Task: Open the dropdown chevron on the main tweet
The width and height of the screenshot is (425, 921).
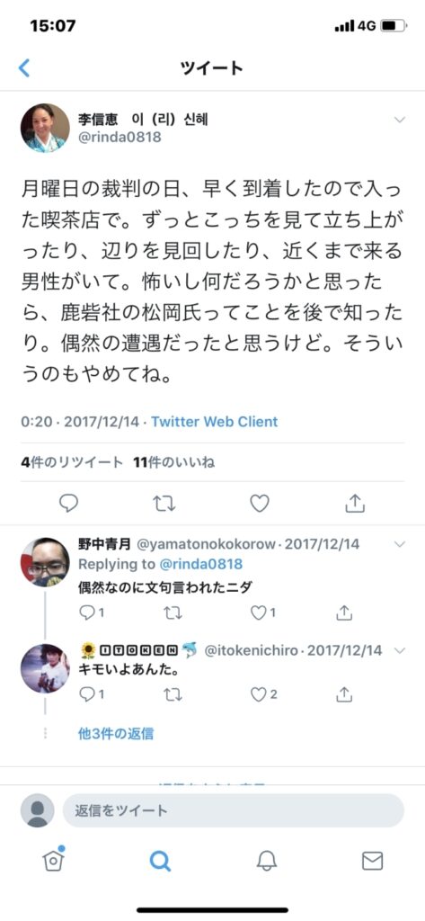Action: coord(400,120)
